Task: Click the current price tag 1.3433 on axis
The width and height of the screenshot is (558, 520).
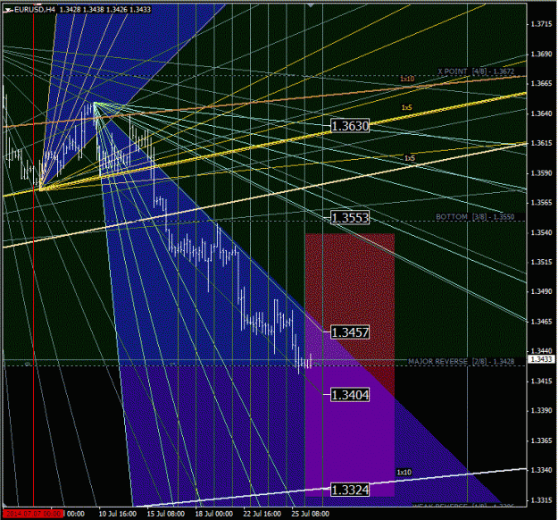Action: [541, 359]
